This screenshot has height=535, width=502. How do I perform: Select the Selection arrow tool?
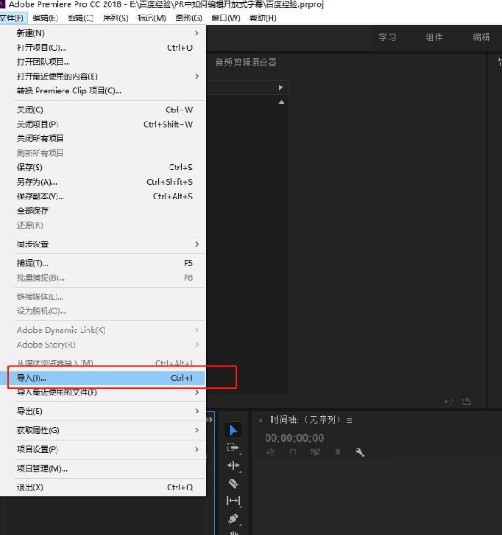(x=233, y=431)
